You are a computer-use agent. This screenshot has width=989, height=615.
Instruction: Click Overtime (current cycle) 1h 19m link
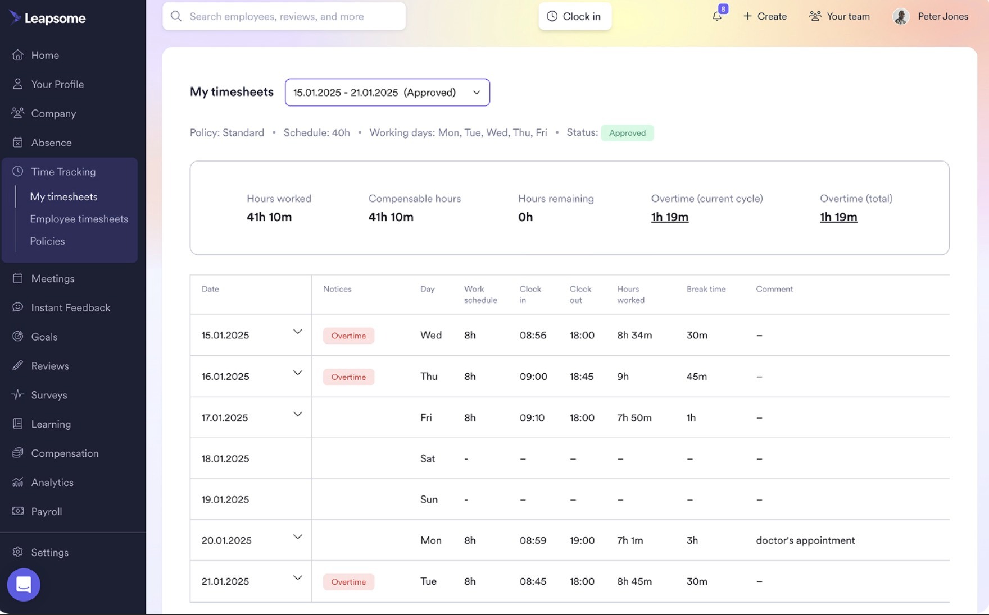click(669, 217)
